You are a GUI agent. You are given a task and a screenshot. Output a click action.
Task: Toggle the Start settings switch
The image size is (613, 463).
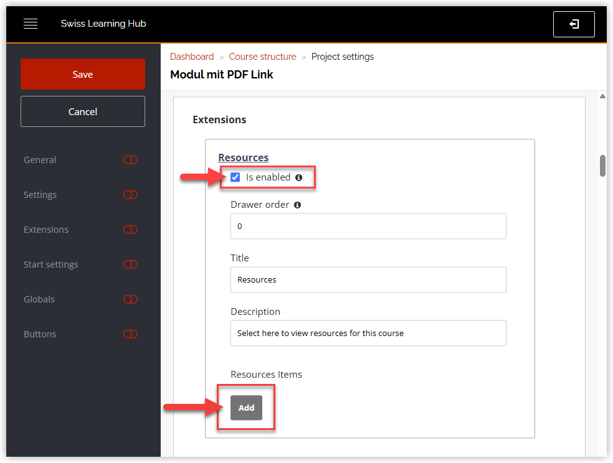[x=130, y=264]
